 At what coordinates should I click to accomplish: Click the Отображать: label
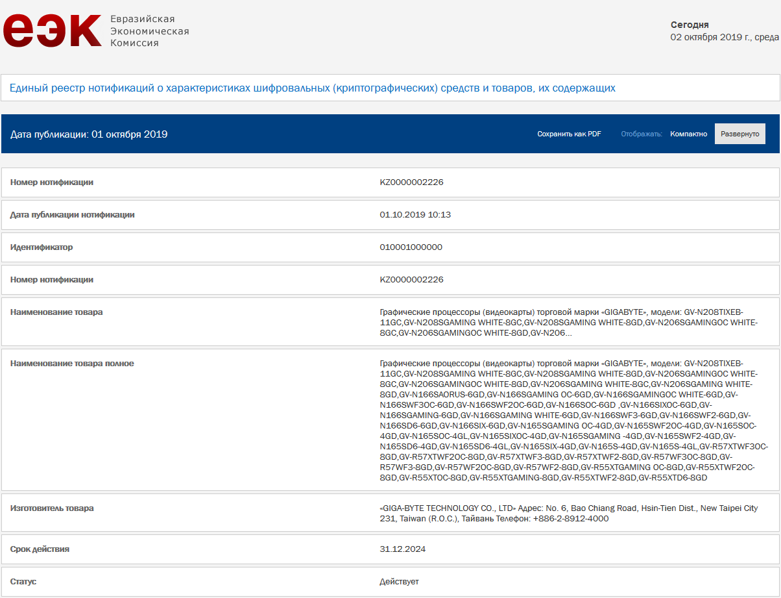(x=641, y=134)
